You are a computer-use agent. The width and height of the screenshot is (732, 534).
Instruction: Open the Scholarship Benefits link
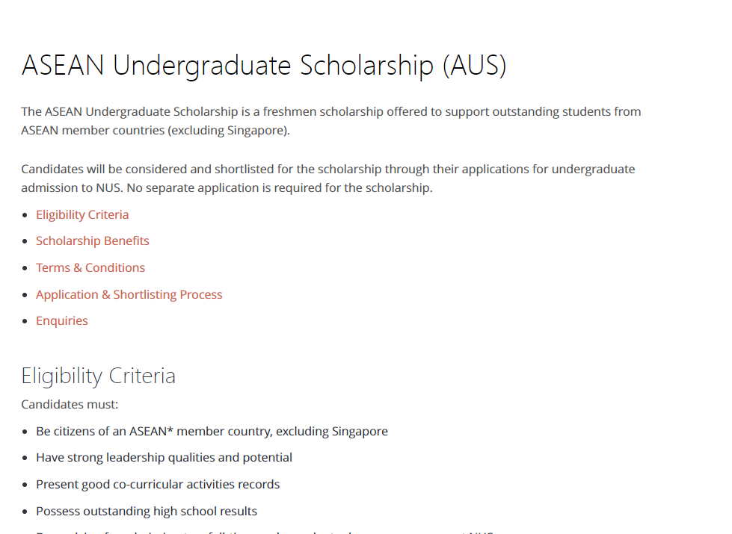(93, 240)
